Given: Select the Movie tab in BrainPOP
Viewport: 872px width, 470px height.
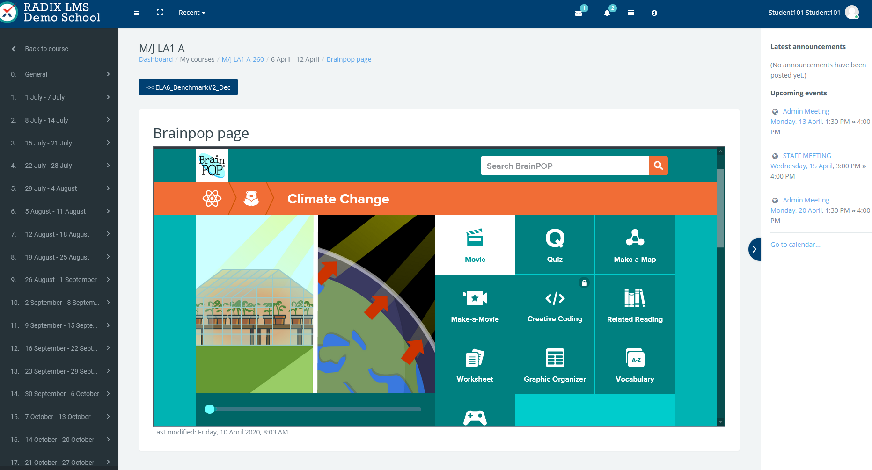Looking at the screenshot, I should (x=475, y=245).
